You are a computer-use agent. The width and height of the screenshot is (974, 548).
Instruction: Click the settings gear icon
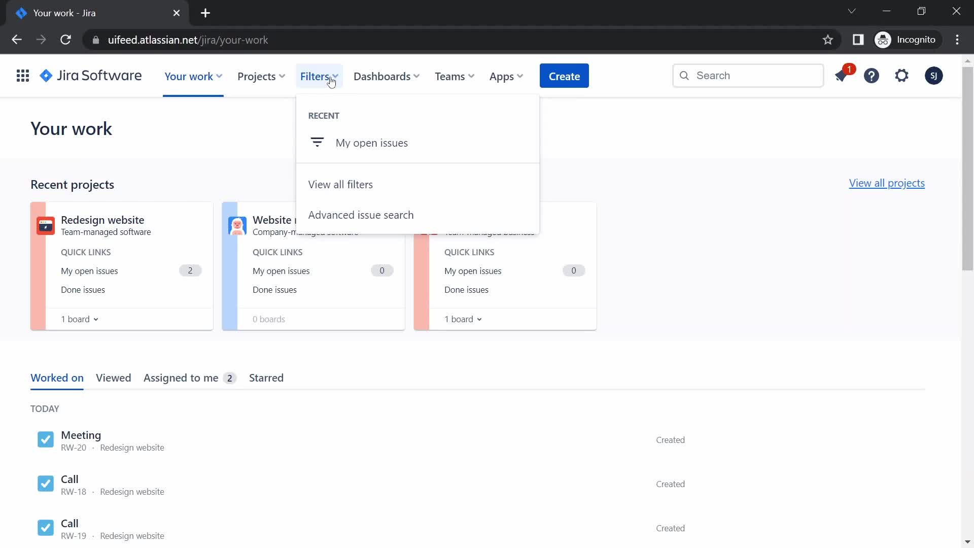pos(902,76)
